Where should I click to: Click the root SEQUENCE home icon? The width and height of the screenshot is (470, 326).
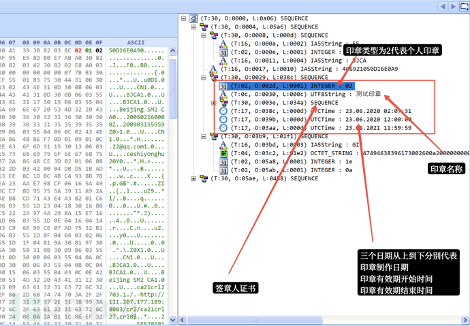(x=194, y=18)
